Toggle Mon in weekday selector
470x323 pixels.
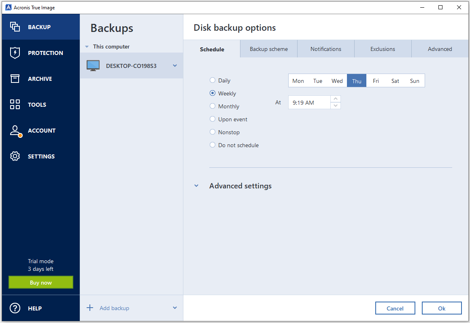(x=298, y=81)
